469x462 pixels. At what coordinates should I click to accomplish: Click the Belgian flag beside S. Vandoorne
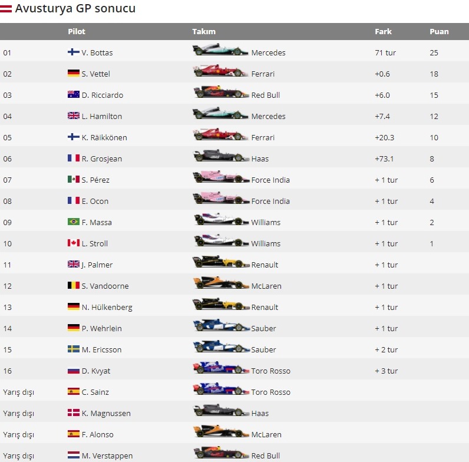coord(74,286)
